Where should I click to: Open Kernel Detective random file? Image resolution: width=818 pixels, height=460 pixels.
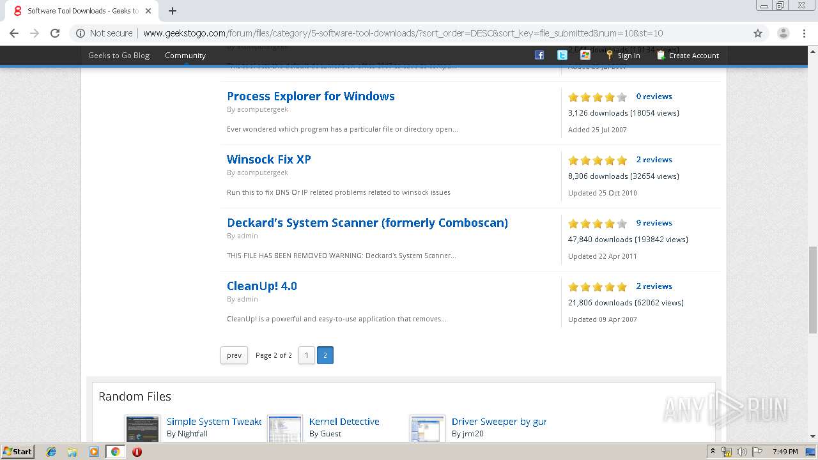tap(344, 422)
